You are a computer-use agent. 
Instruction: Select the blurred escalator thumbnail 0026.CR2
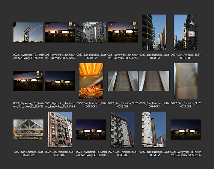154,81
